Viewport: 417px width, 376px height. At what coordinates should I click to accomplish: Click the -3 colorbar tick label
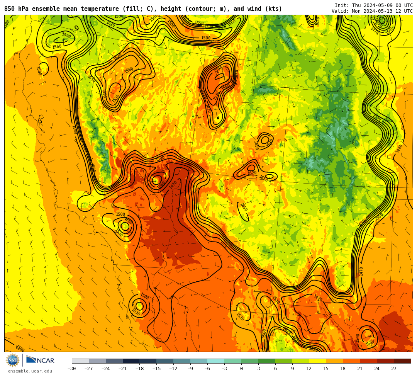point(224,369)
